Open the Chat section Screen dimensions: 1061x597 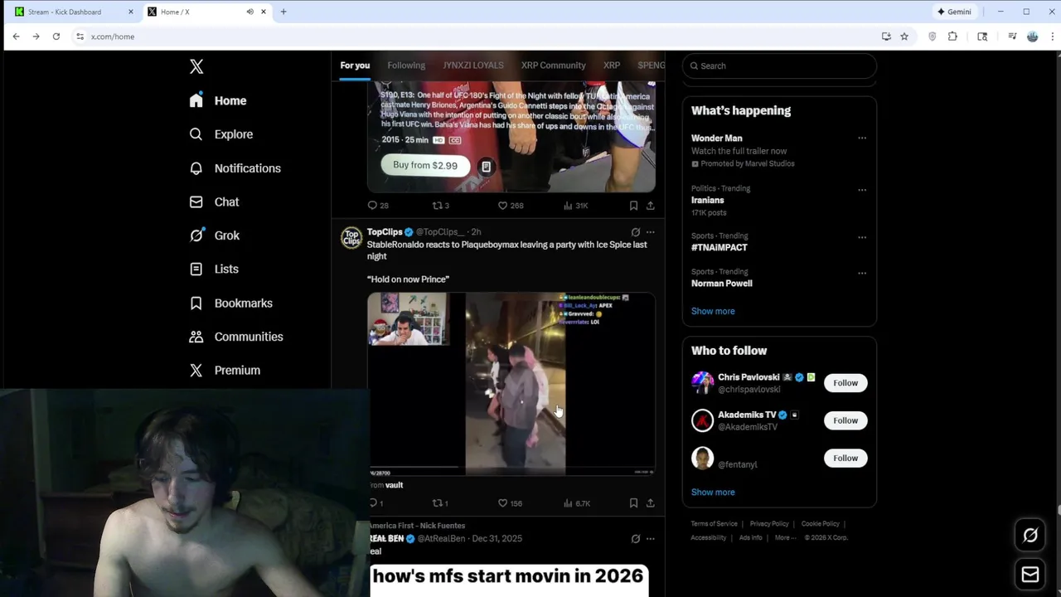(x=215, y=201)
